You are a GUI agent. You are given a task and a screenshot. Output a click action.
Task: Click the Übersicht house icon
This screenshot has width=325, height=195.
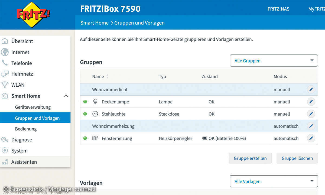point(5,41)
